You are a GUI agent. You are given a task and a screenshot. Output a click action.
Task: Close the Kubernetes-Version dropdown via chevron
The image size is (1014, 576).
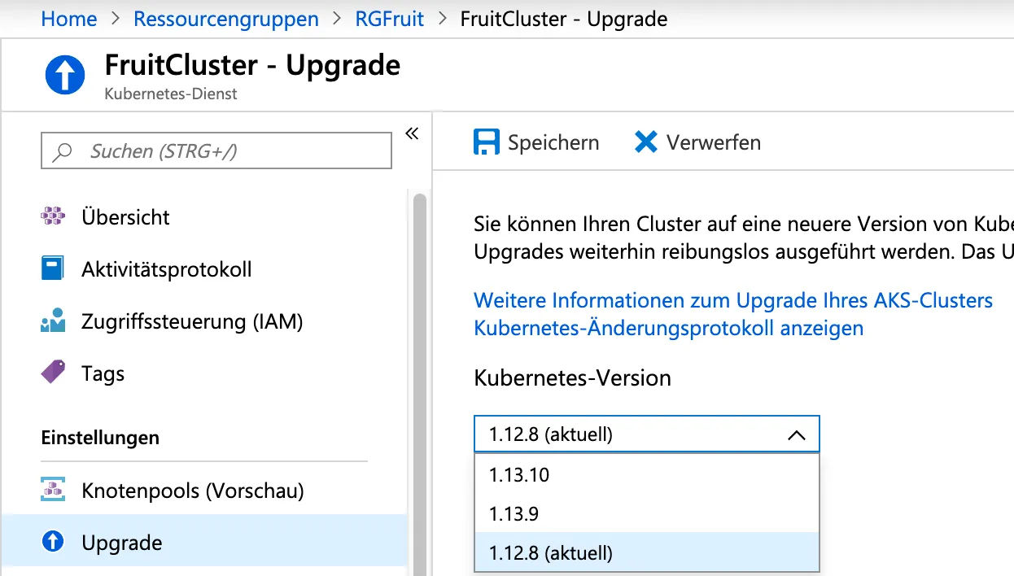coord(797,435)
